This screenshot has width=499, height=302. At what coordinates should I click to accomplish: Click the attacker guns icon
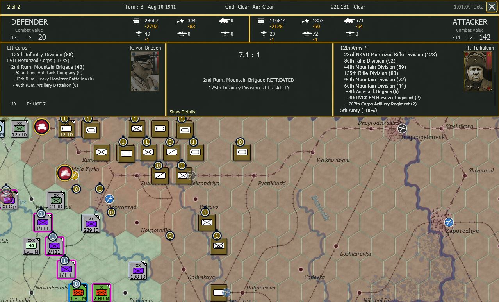click(x=306, y=21)
